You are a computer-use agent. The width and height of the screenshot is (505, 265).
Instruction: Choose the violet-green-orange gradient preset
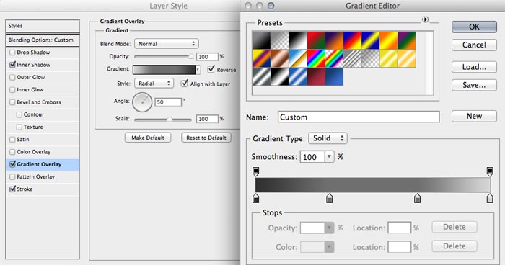(407, 40)
